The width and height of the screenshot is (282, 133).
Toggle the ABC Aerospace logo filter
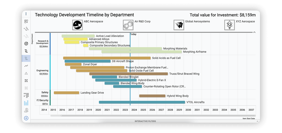(x=77, y=25)
